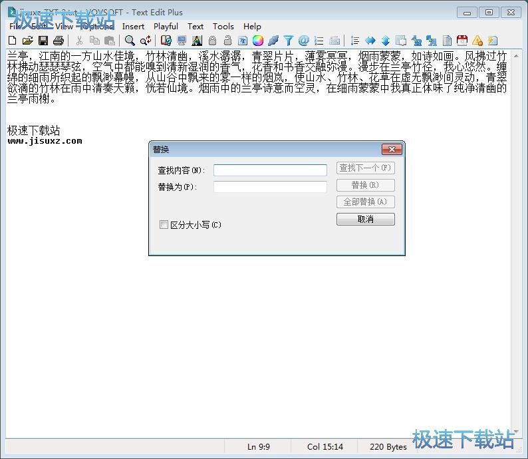Viewport: 528px width, 459px height.
Task: Toggle 区分大小写 case-sensitive checkbox
Action: (164, 225)
